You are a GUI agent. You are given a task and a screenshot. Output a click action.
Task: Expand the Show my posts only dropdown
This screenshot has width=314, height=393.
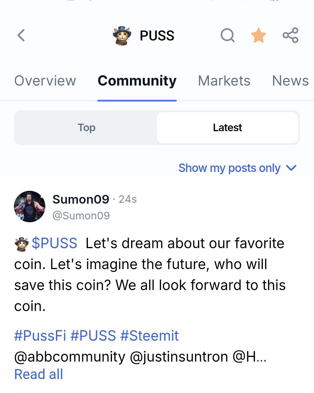point(229,168)
